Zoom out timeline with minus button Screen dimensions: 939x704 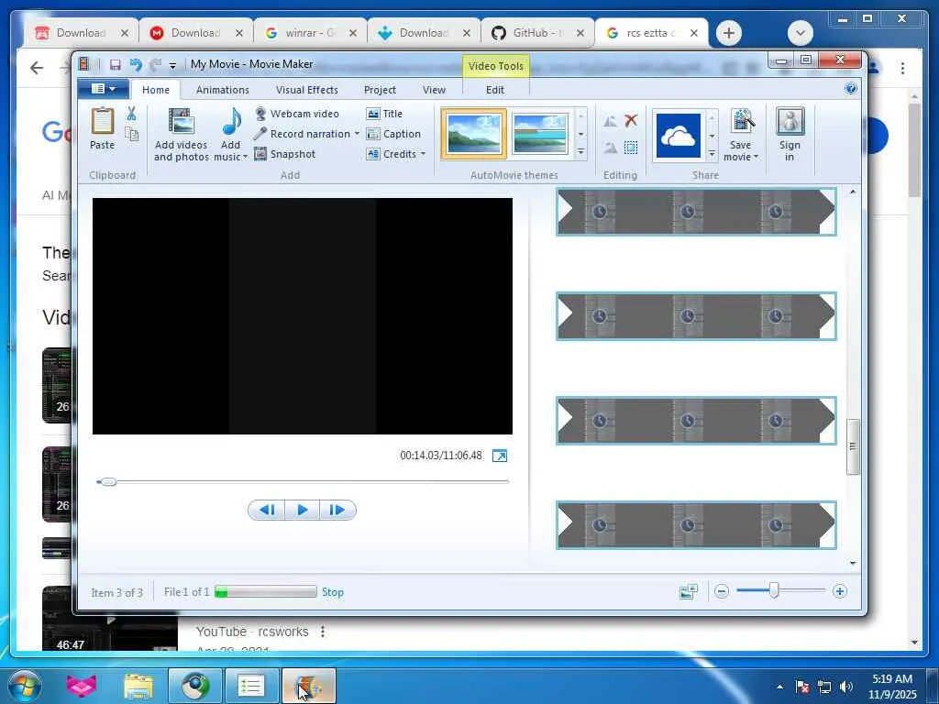coord(722,591)
